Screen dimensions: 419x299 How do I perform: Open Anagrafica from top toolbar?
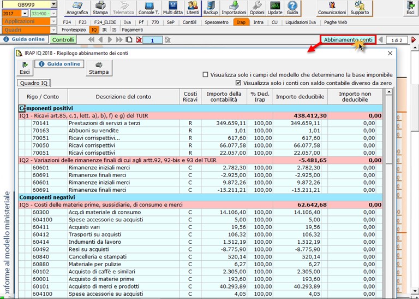point(77,8)
